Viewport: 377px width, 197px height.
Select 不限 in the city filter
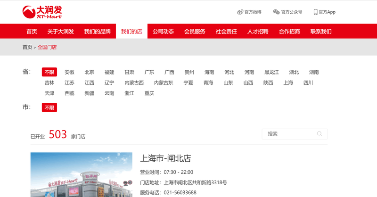pyautogui.click(x=49, y=107)
